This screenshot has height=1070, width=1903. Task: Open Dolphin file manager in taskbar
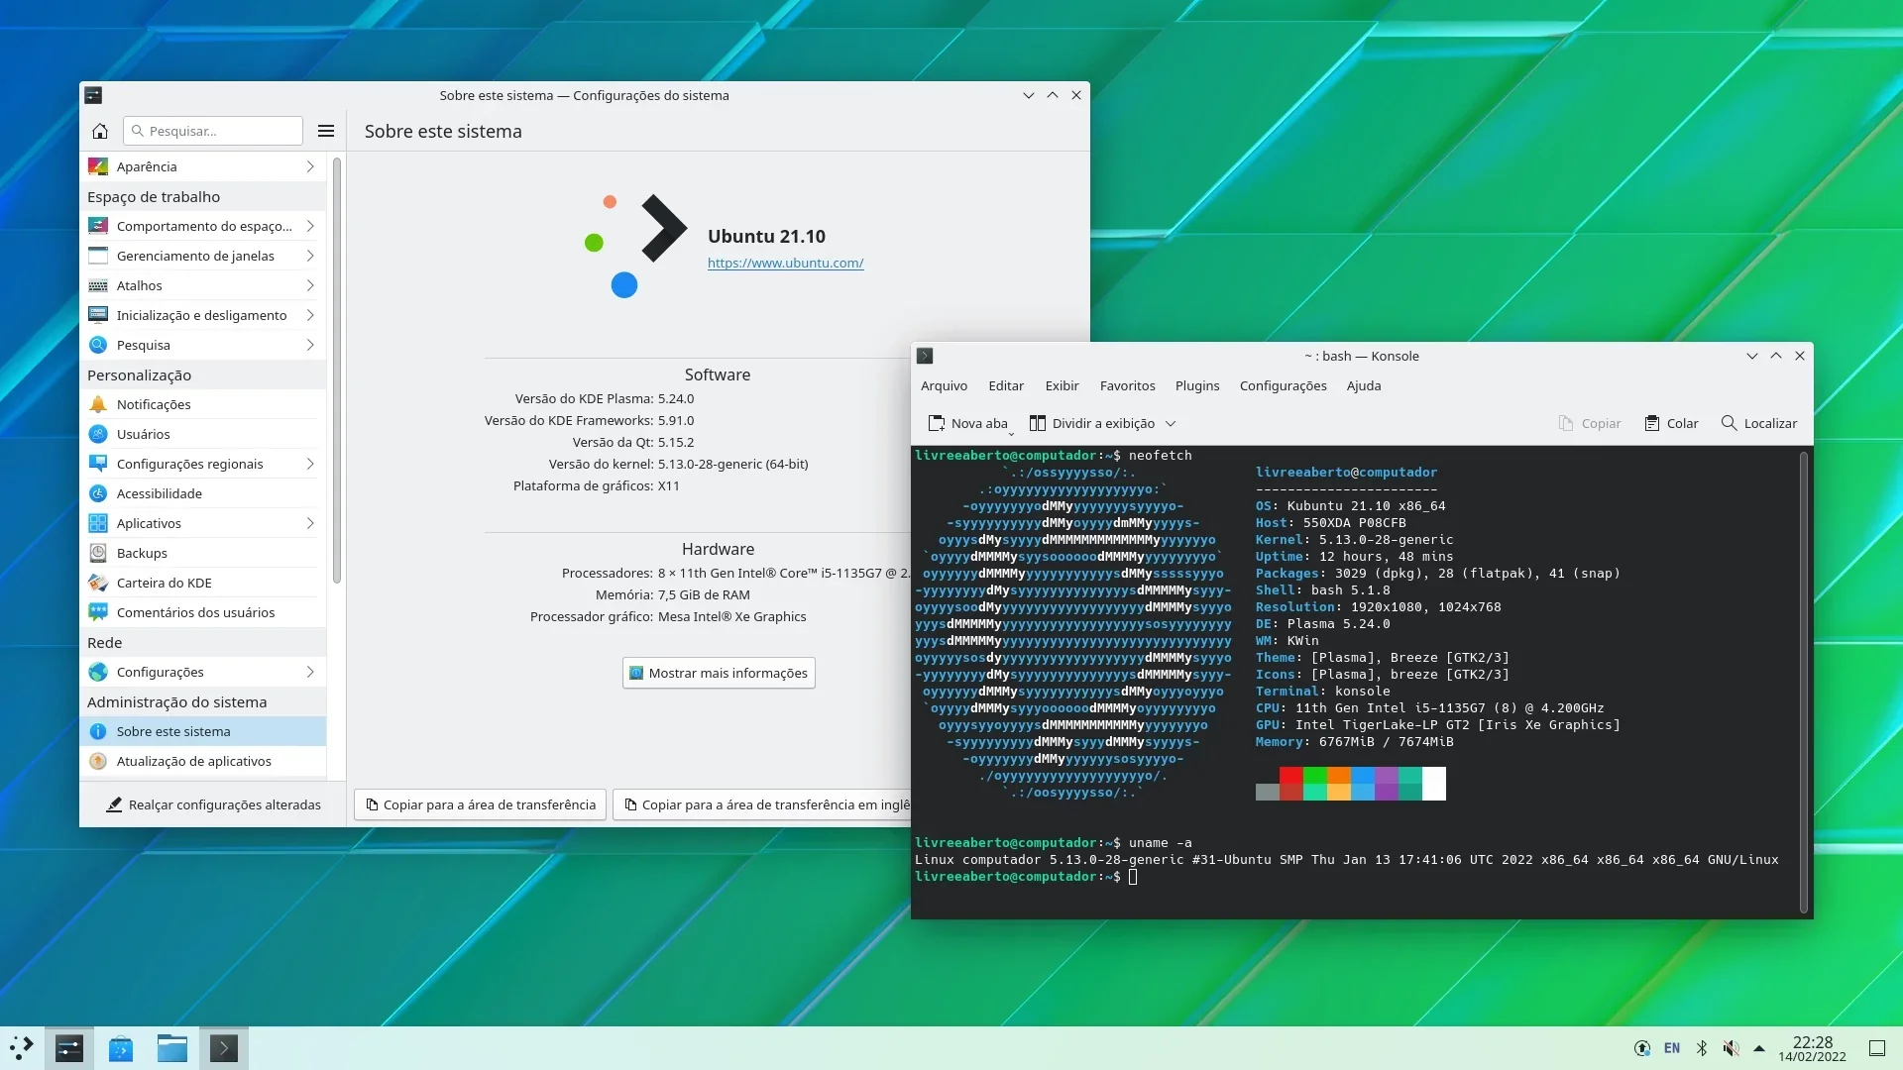172,1048
